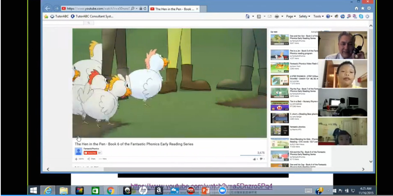Open the Safety dropdown menu
Image resolution: width=393 pixels, height=196 pixels.
coord(304,16)
